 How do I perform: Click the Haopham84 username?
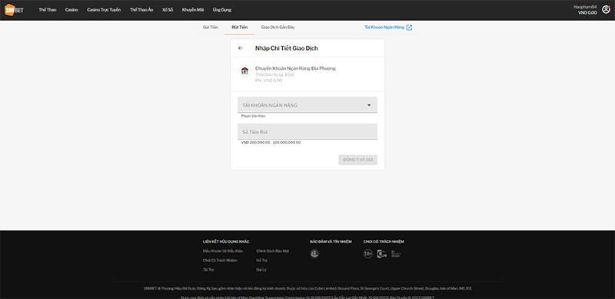[x=585, y=7]
